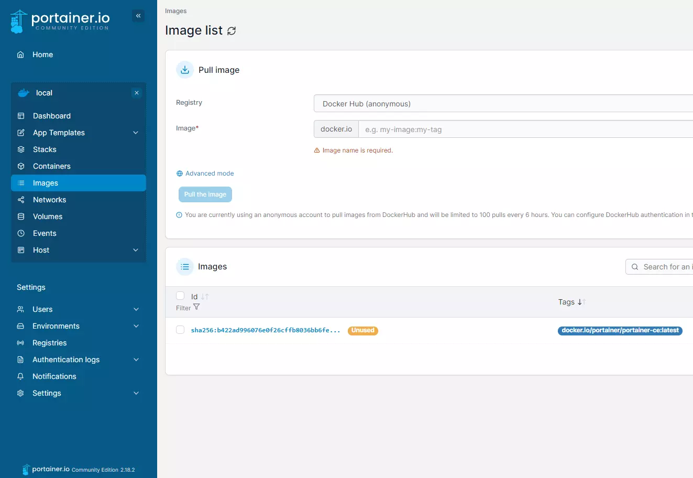The height and width of the screenshot is (478, 693).
Task: Click the Volumes database icon
Action: pos(21,216)
